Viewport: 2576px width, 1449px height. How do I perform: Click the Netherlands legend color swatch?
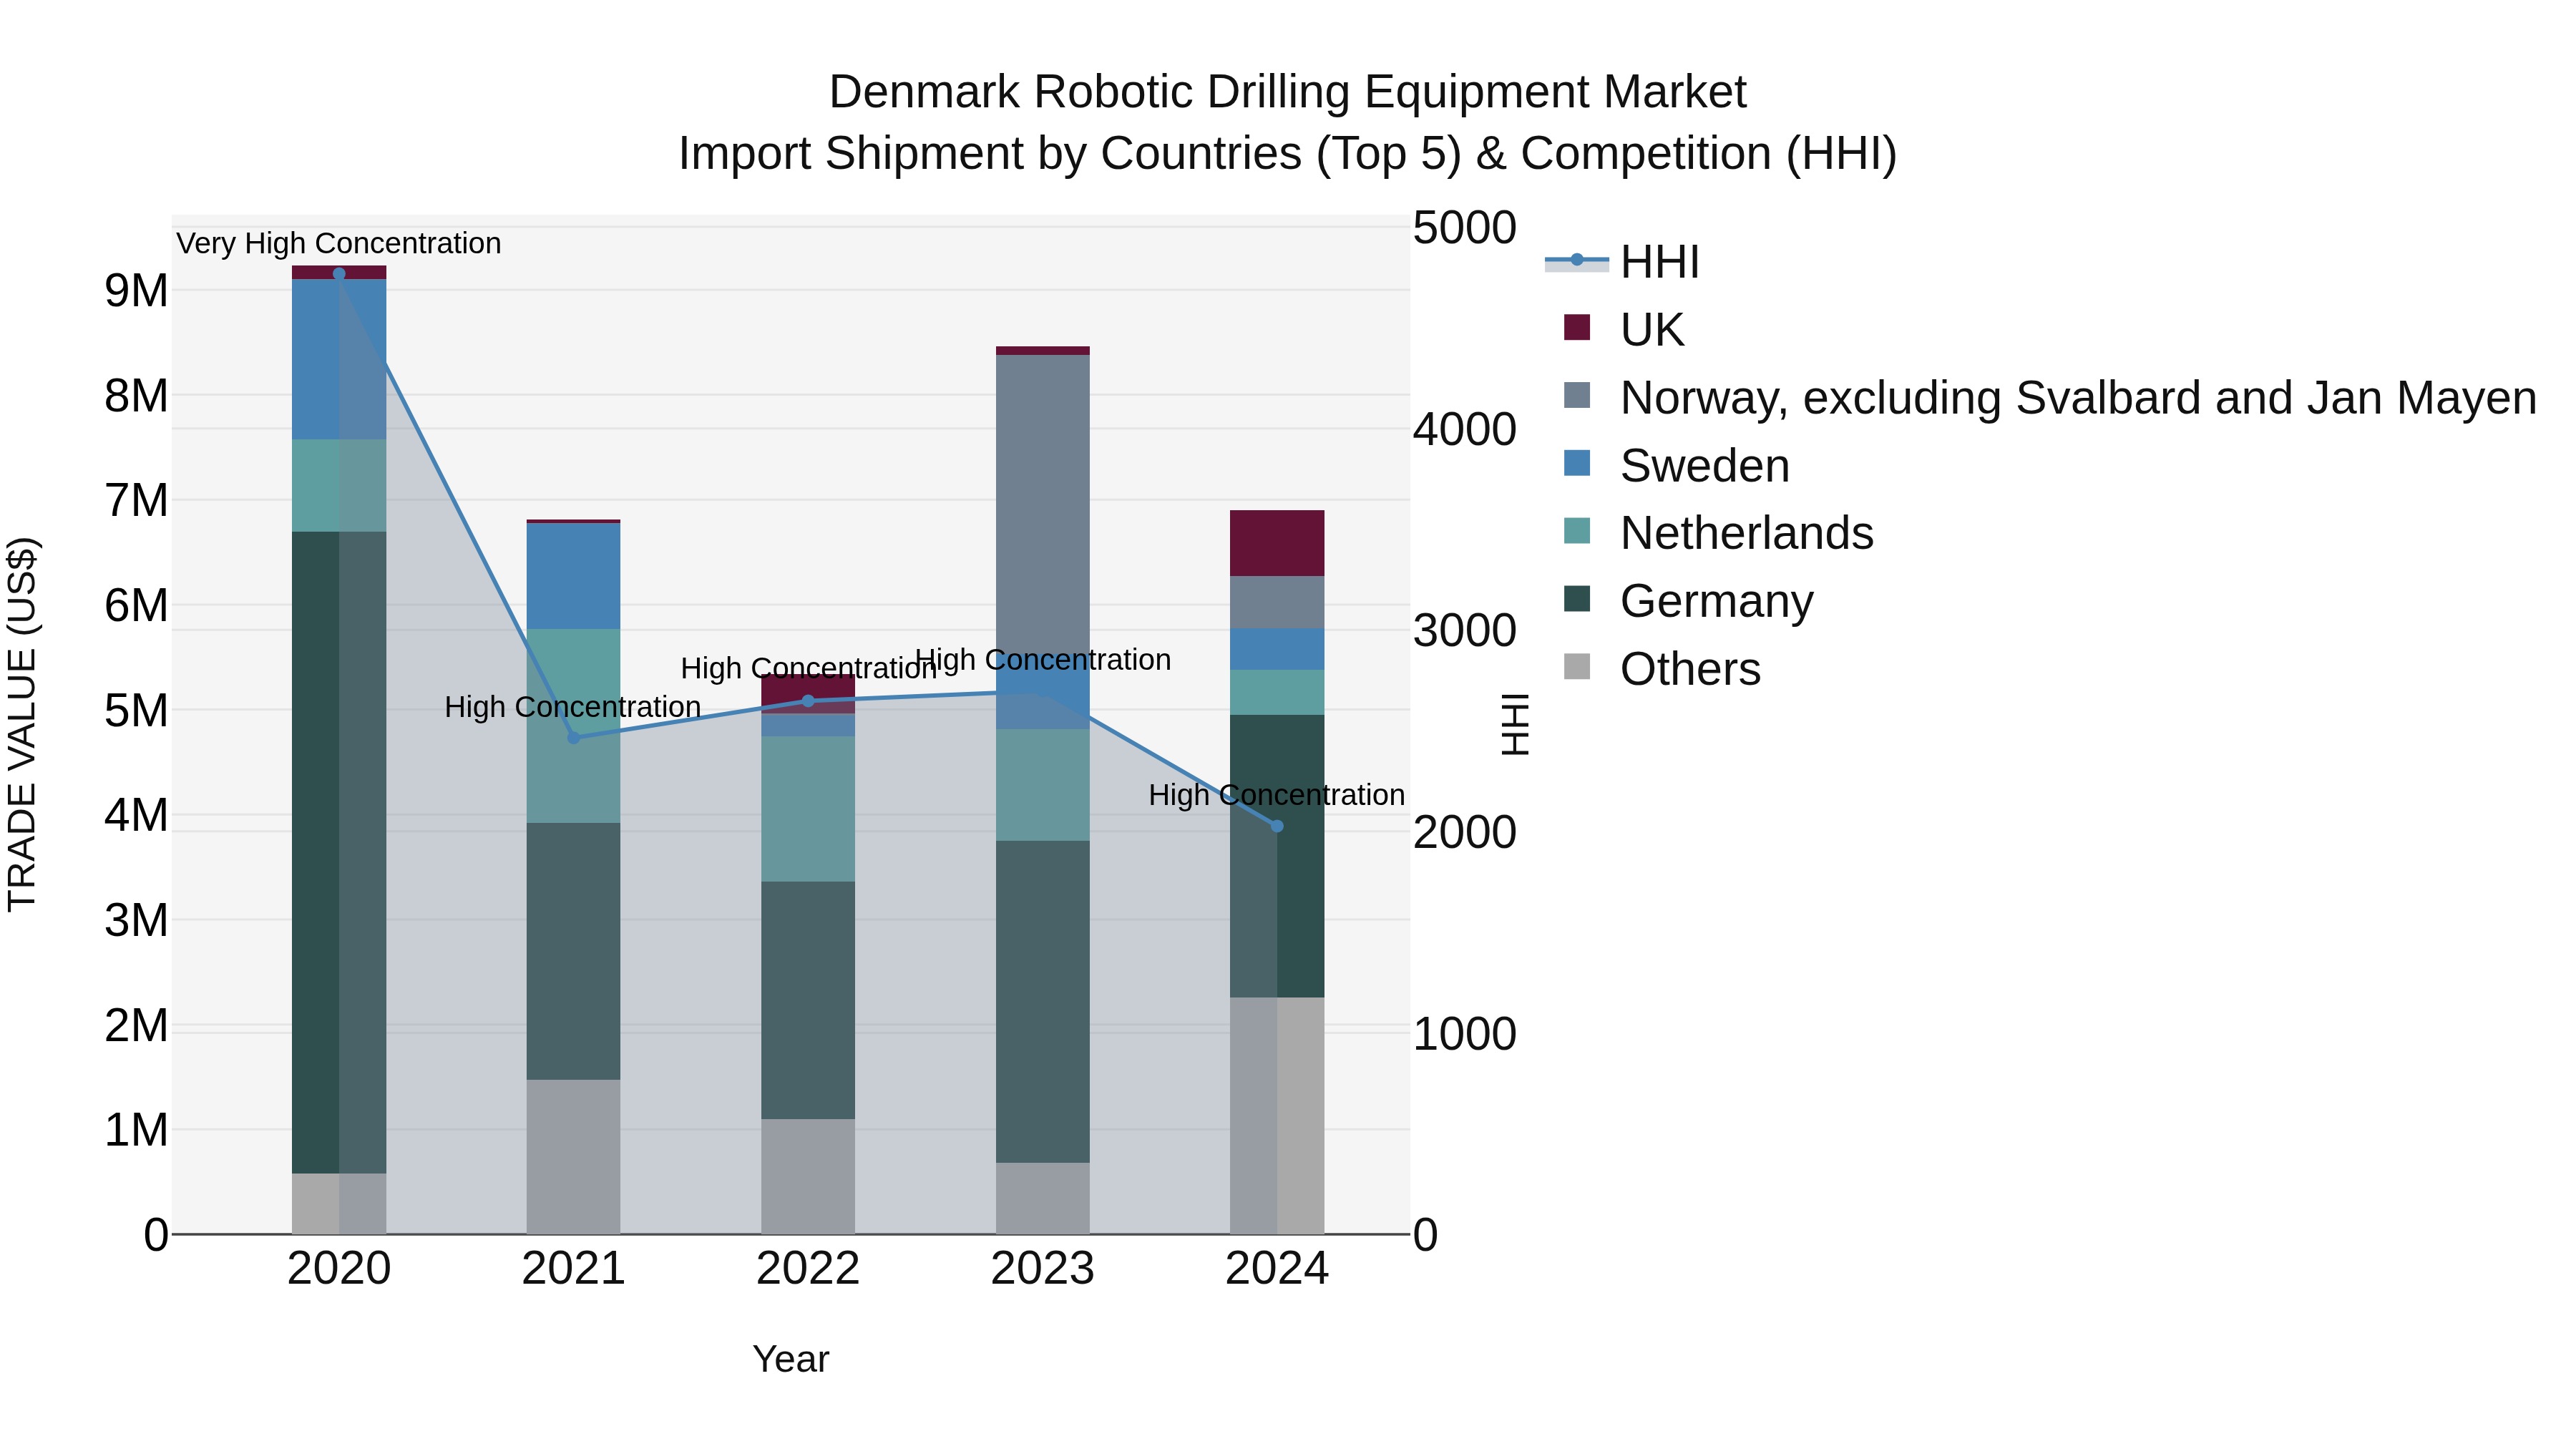click(1577, 531)
